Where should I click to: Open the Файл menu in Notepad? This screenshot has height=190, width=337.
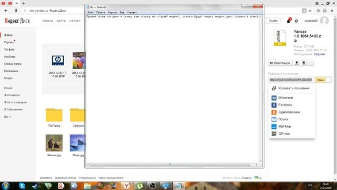(x=91, y=13)
